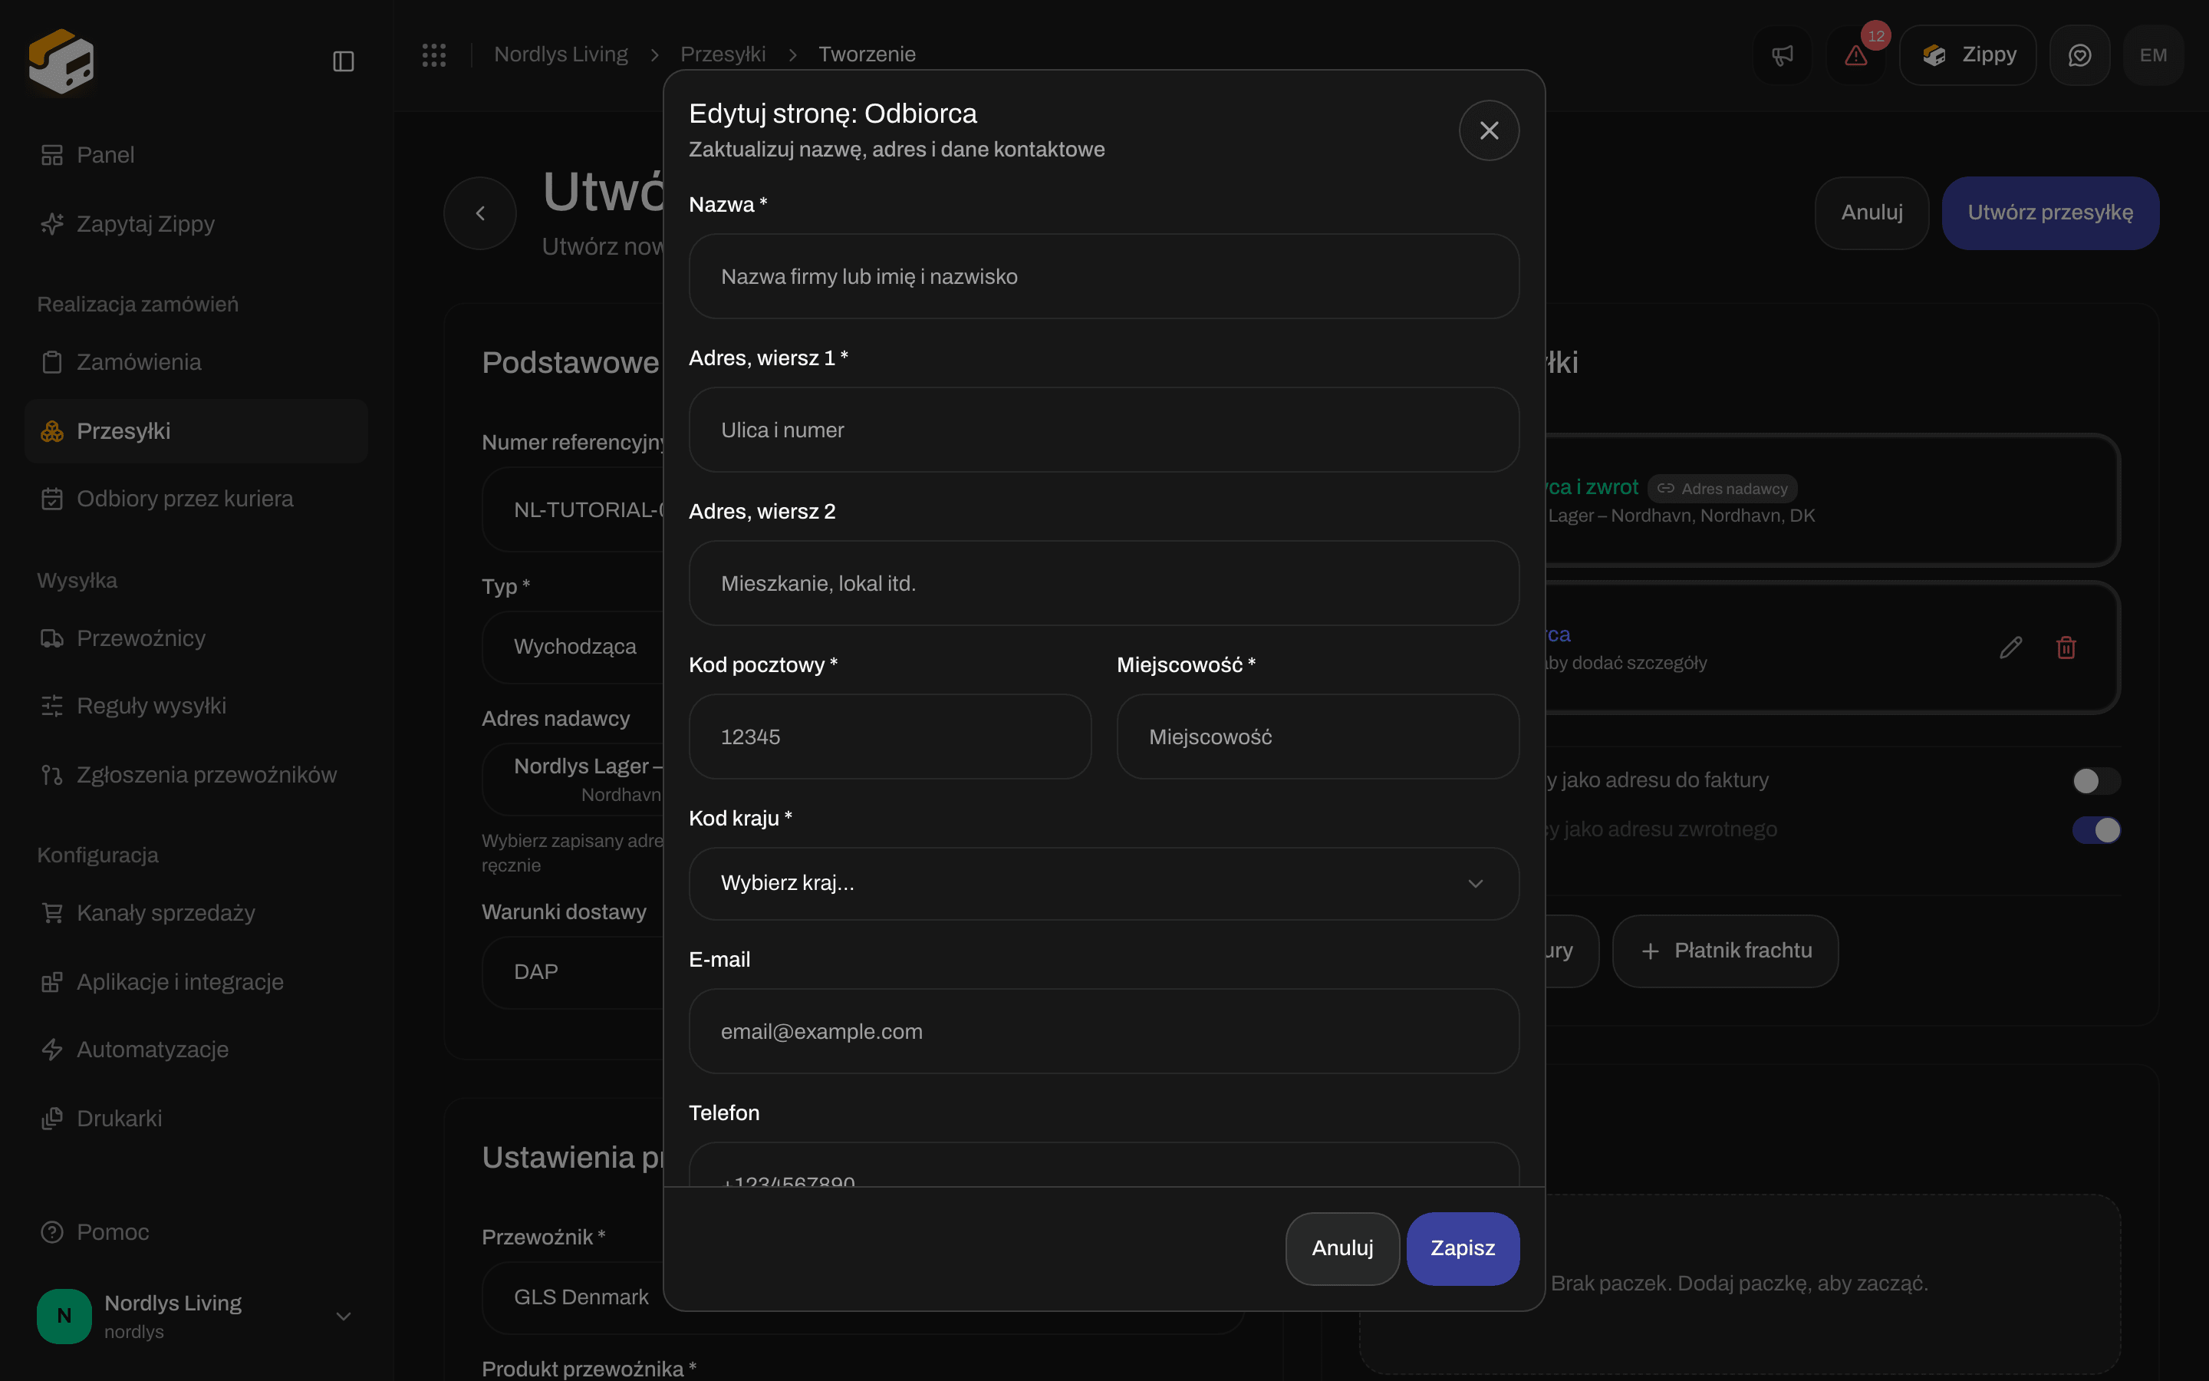Viewport: 2209px width, 1381px height.
Task: Click Płatnik frachtu button
Action: click(x=1725, y=951)
